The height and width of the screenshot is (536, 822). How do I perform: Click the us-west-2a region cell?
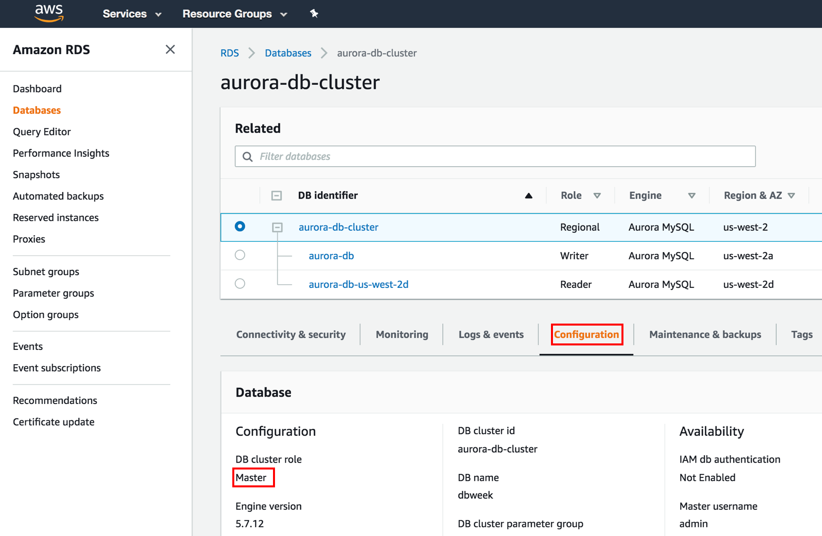tap(748, 256)
